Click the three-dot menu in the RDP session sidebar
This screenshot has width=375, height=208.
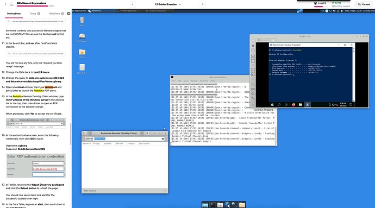click(253, 41)
